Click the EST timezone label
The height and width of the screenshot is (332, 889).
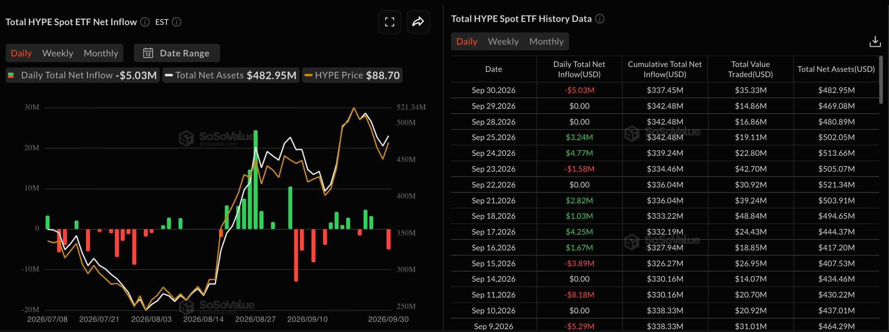pos(162,22)
